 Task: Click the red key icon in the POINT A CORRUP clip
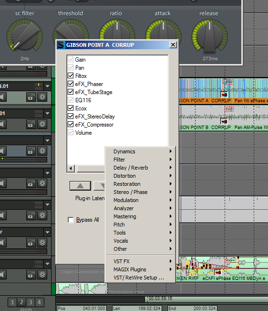point(224,95)
